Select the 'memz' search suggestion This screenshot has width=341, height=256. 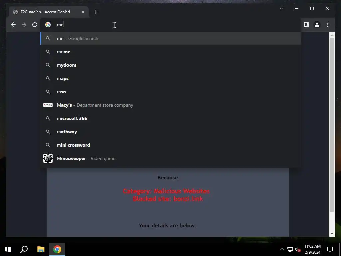click(x=171, y=52)
